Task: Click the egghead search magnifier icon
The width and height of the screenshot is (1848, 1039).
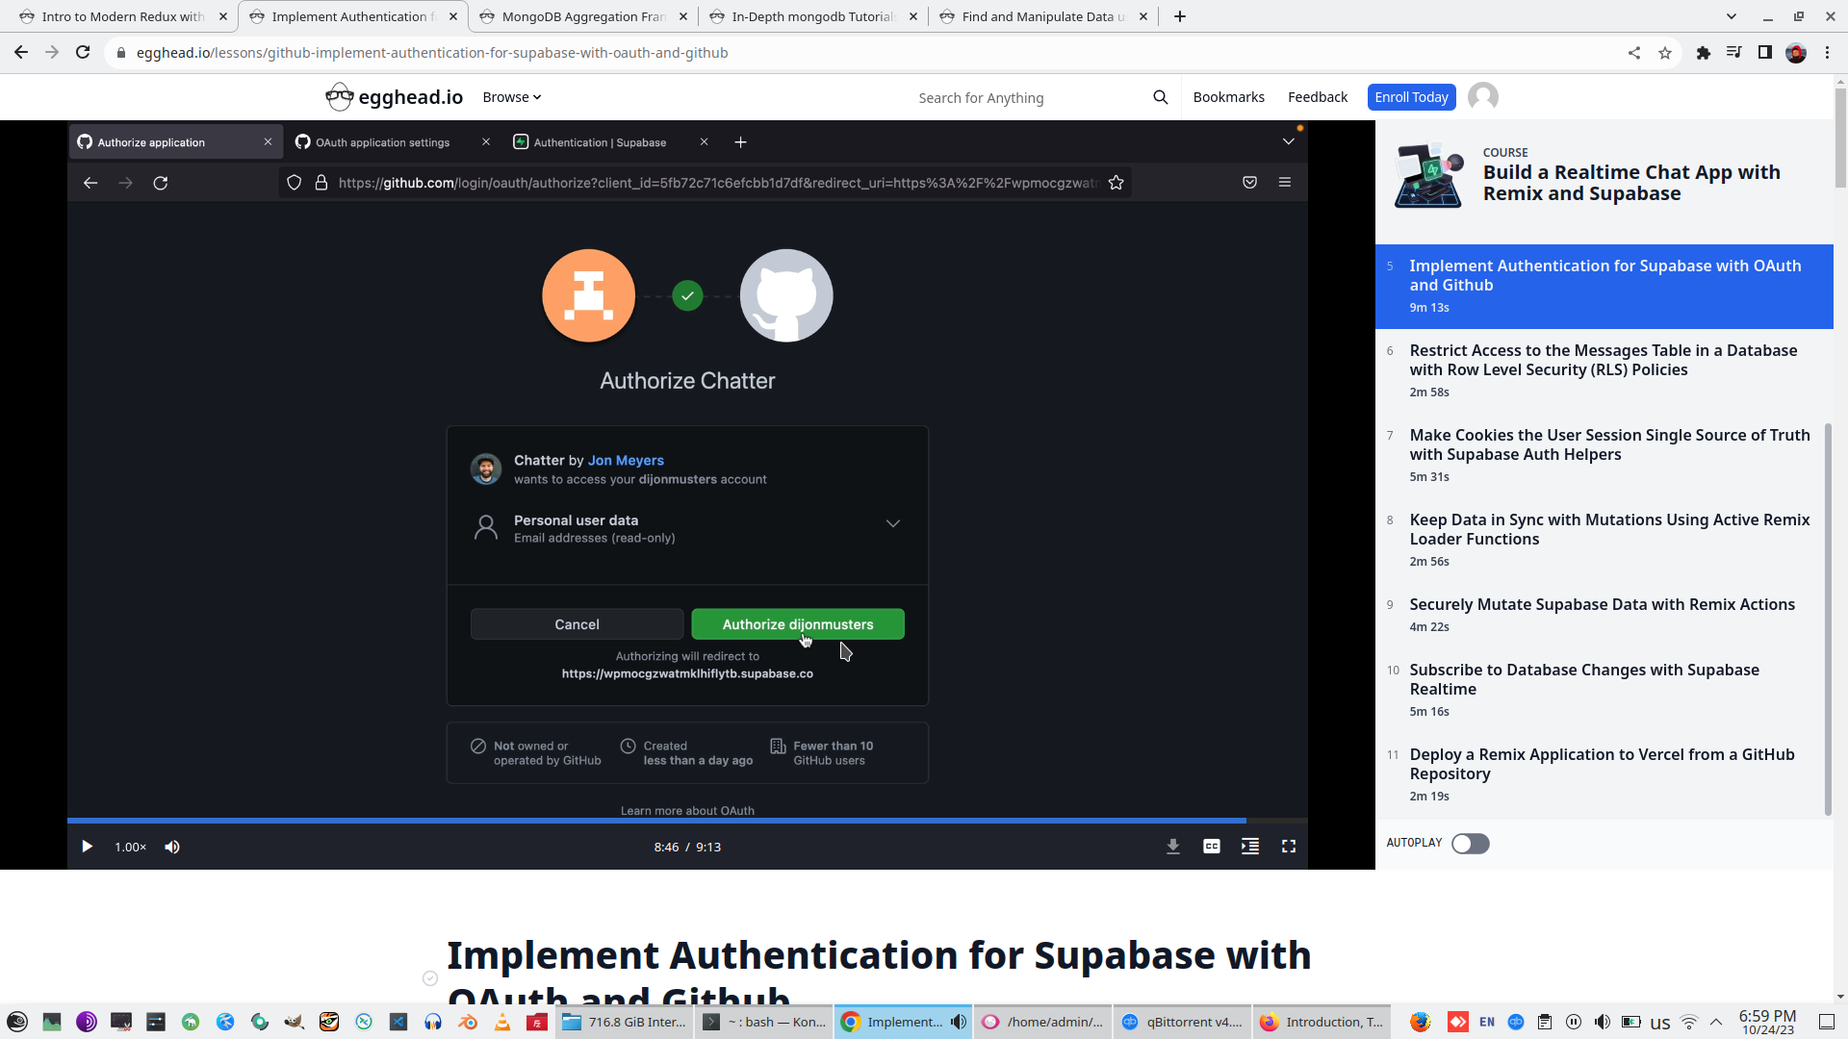Action: 1160,97
